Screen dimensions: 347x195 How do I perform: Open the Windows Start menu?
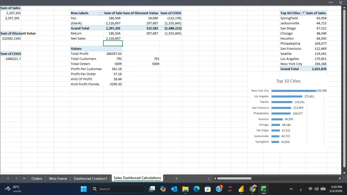[84, 189]
